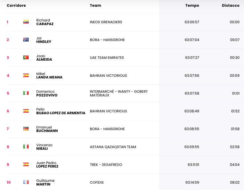
Task: Open Jai Hindley rider name
Action: click(x=44, y=40)
